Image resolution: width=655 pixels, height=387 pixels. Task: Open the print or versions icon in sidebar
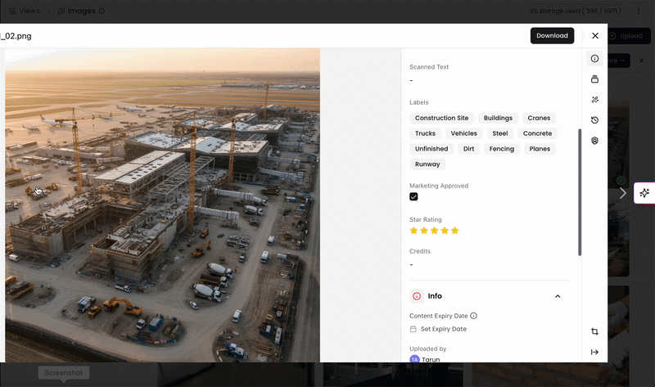(594, 79)
